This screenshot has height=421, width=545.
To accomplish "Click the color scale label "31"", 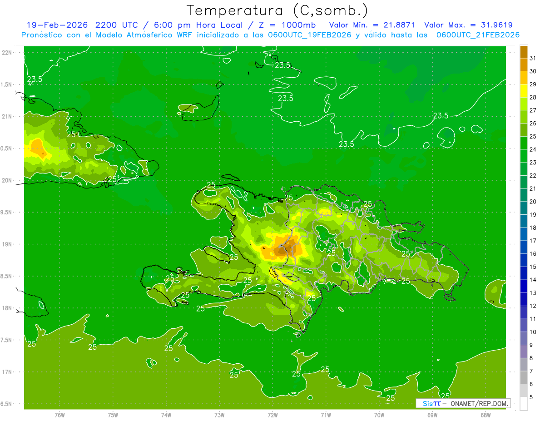I will coord(533,58).
